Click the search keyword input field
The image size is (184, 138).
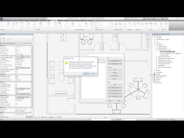click(x=134, y=18)
